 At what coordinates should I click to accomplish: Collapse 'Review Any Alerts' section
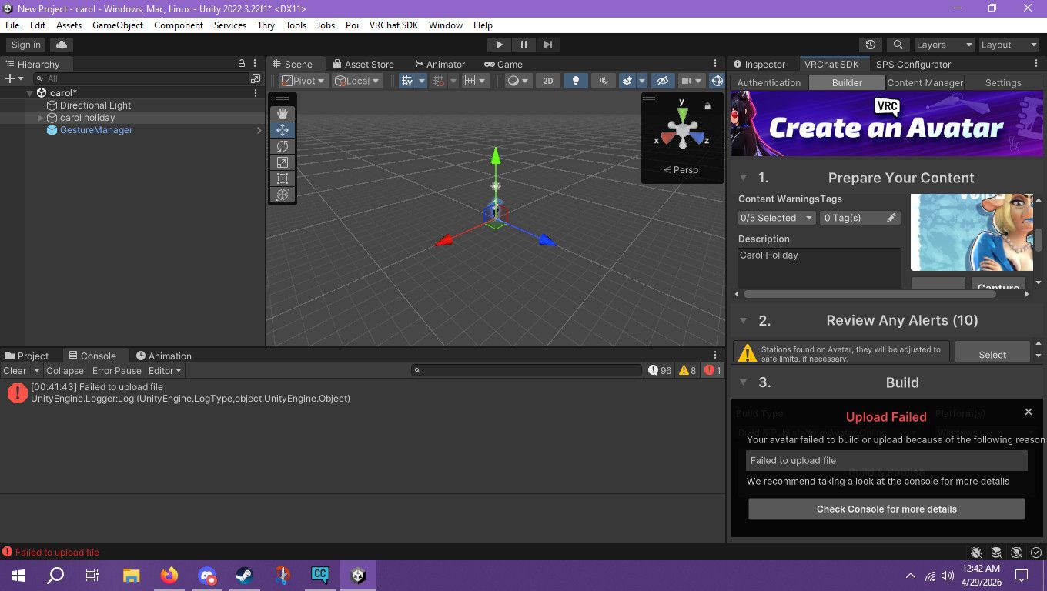[x=744, y=320]
